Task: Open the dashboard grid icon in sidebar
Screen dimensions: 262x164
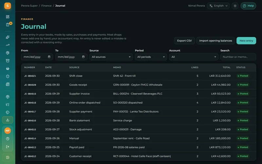Action: tap(8, 17)
